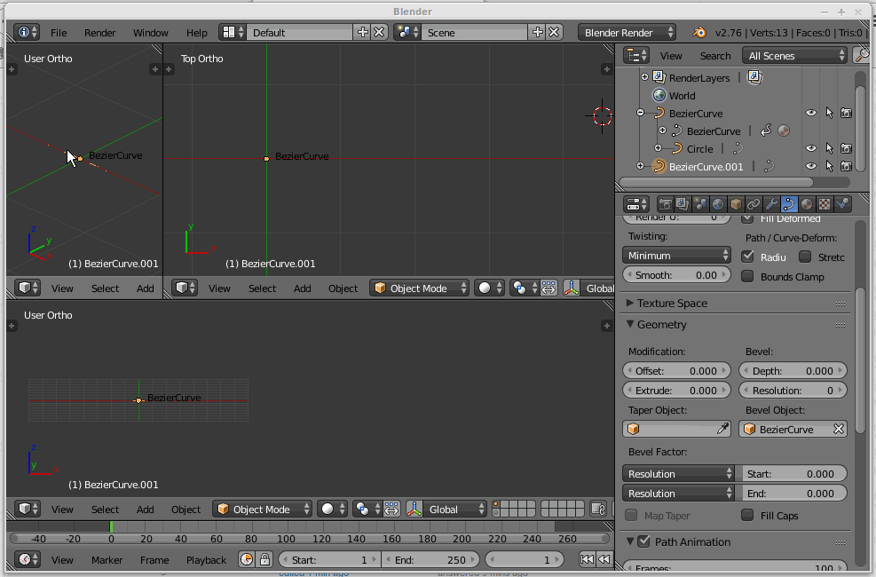Open the World properties tab (globe icon)

716,203
